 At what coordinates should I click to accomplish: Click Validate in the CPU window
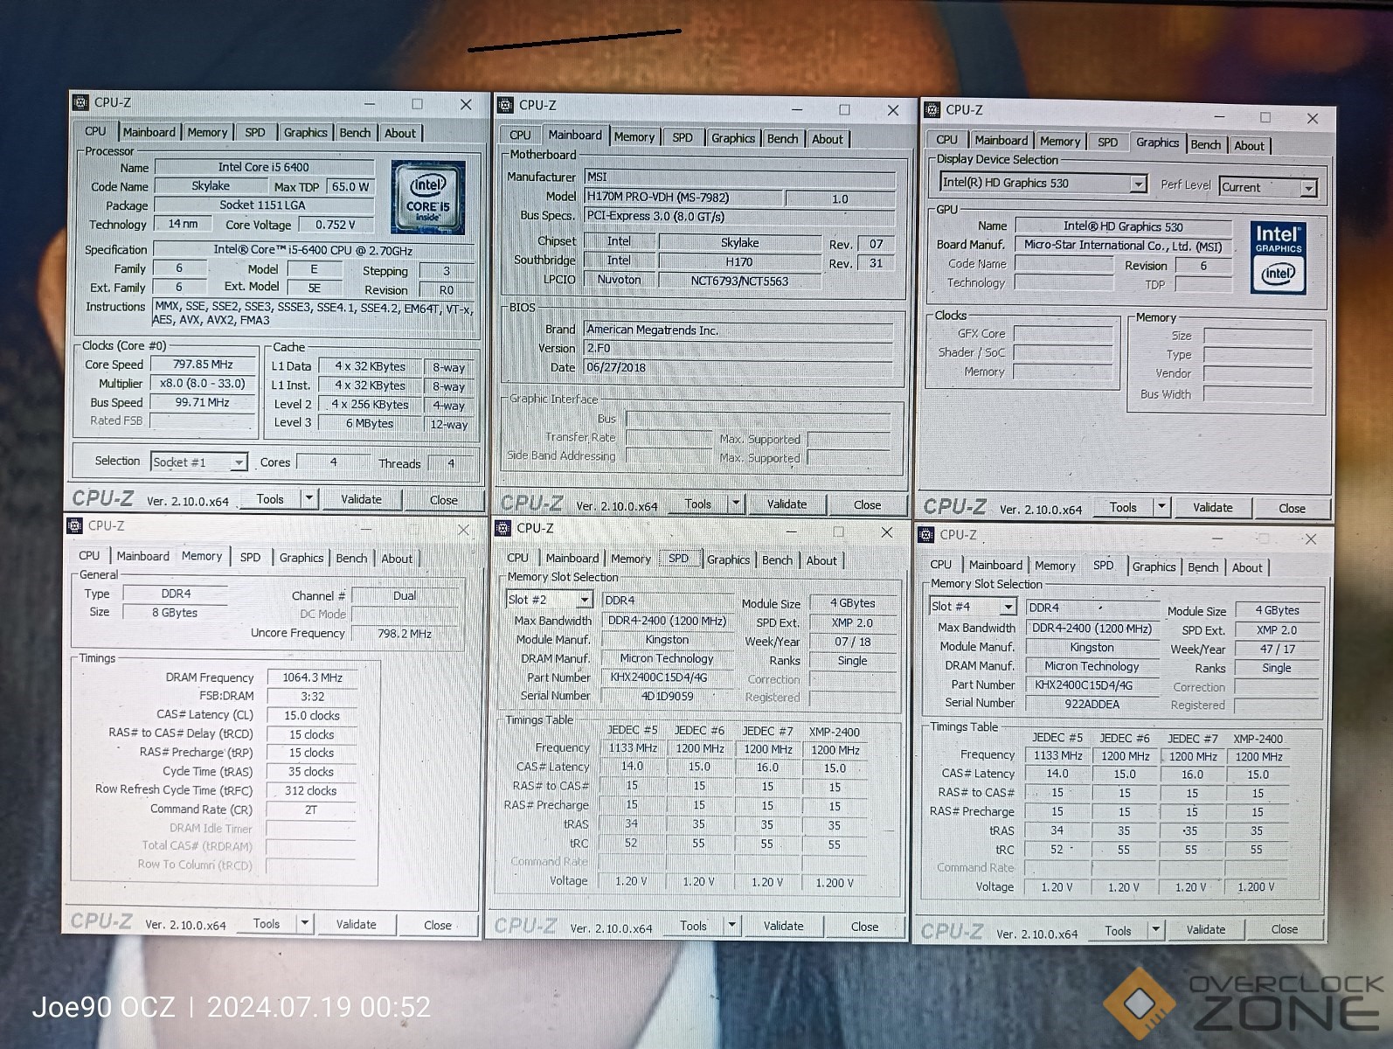(x=361, y=499)
